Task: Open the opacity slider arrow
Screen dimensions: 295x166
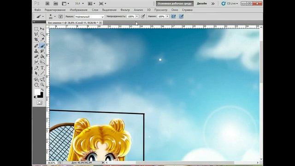Action: tap(137, 17)
